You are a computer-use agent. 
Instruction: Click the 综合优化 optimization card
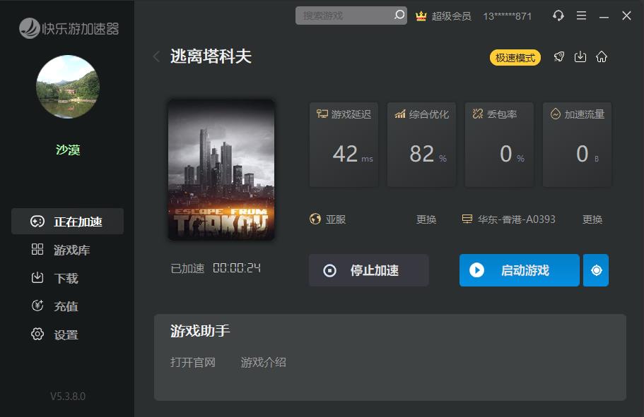click(421, 145)
